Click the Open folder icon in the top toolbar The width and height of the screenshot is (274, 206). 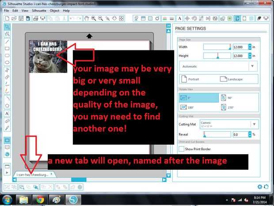pyautogui.click(x=14, y=19)
